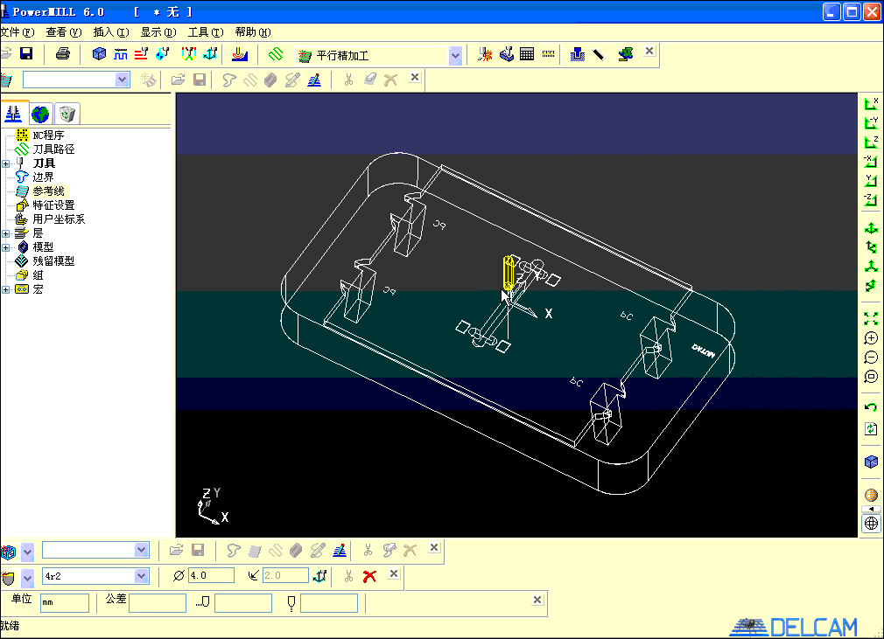
Task: Open the boundary entity dropdown arrow
Action: tap(28, 552)
